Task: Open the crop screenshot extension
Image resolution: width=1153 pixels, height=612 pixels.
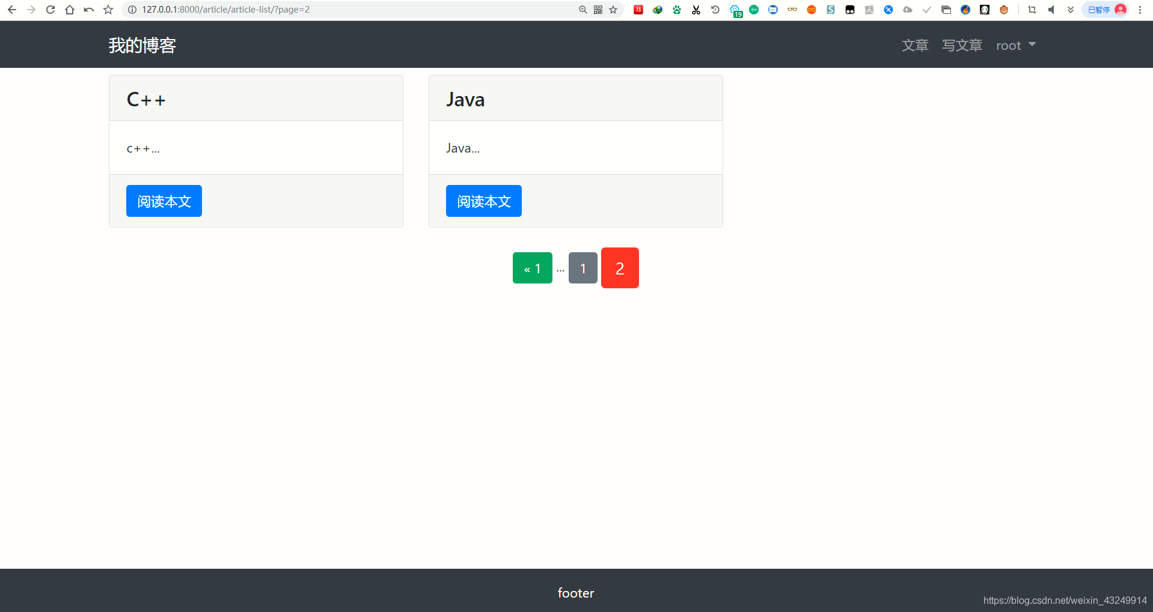Action: click(1032, 10)
